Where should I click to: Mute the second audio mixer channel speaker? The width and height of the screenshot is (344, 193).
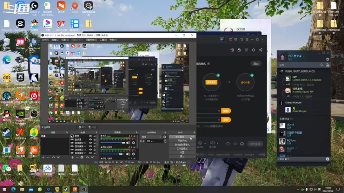click(x=128, y=154)
